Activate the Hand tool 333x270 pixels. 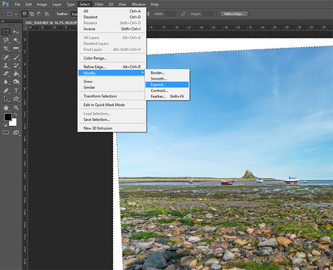[x=6, y=108]
